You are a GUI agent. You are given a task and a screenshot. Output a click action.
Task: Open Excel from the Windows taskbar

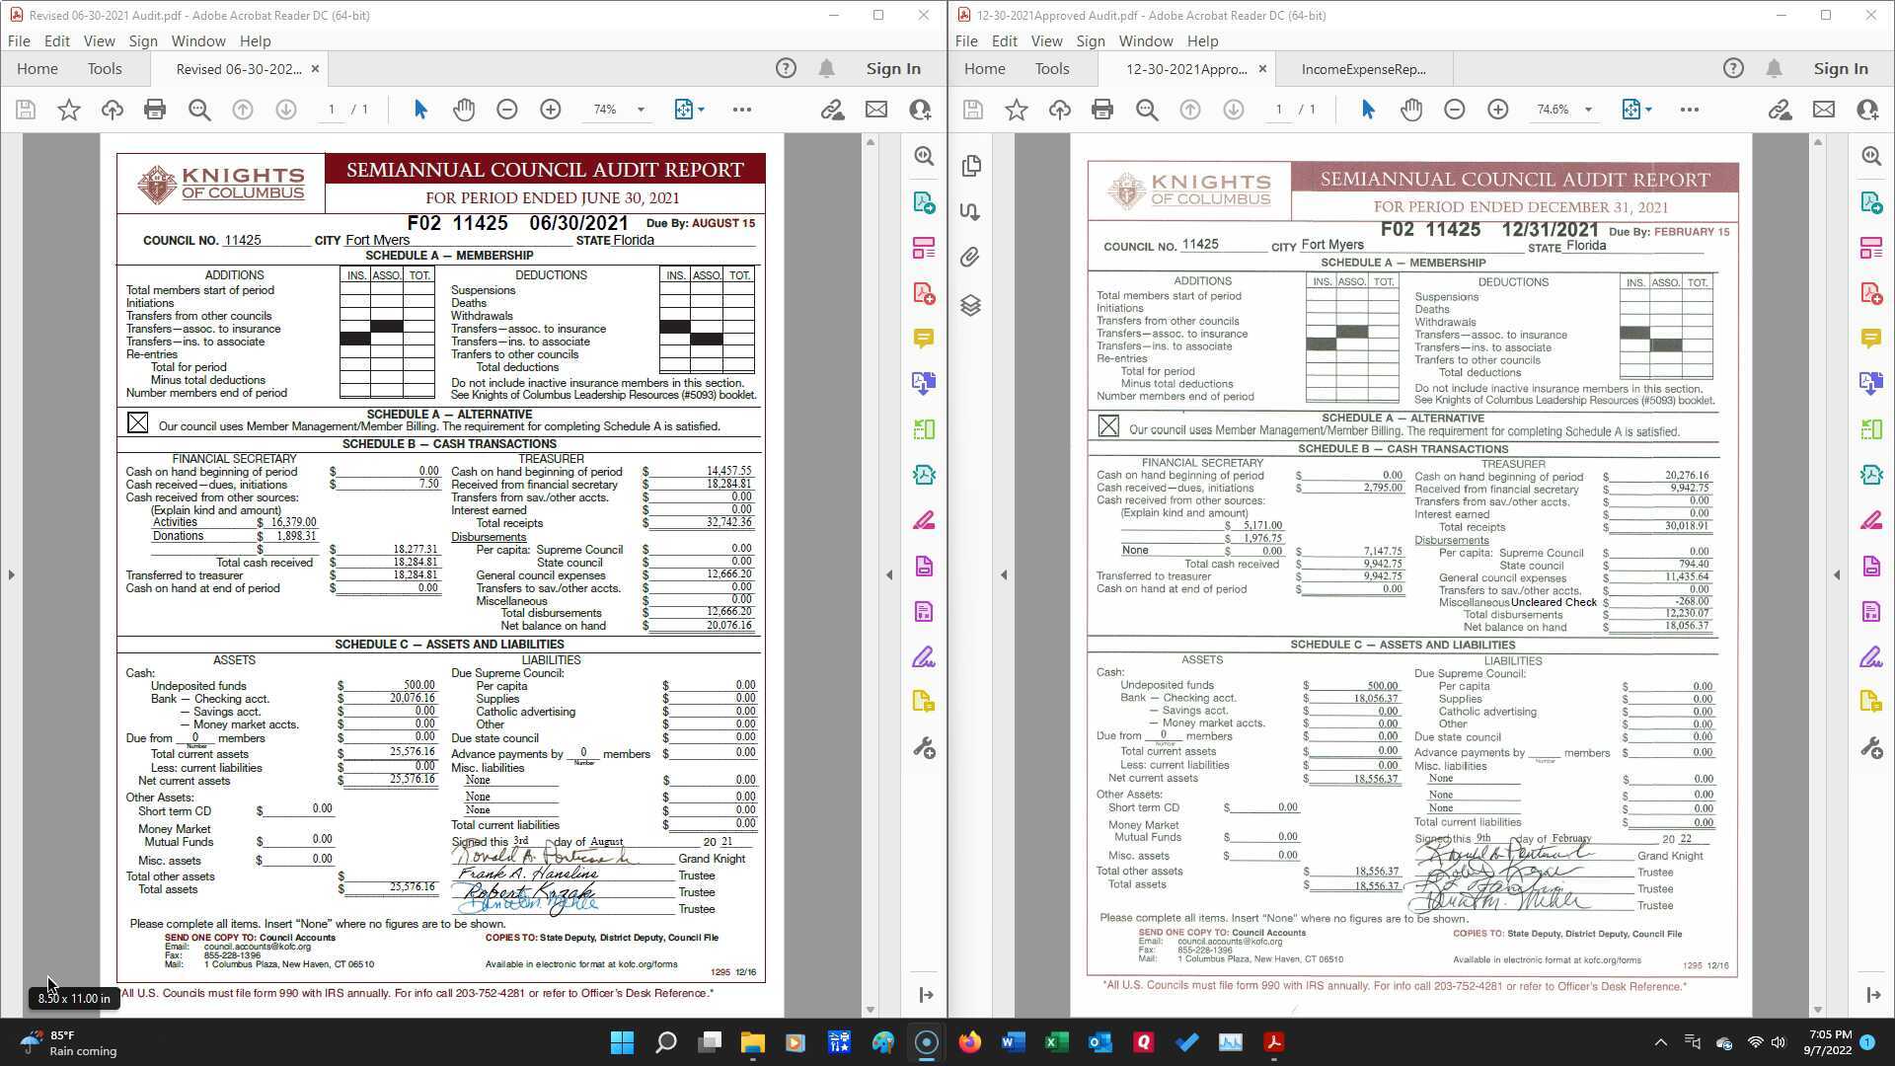click(1056, 1042)
